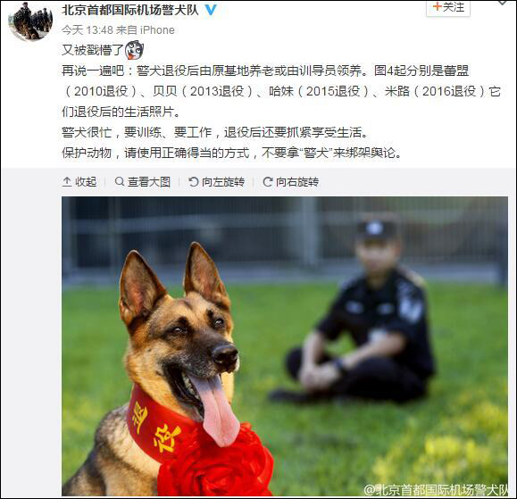Follow the account with 关注 button

(448, 7)
